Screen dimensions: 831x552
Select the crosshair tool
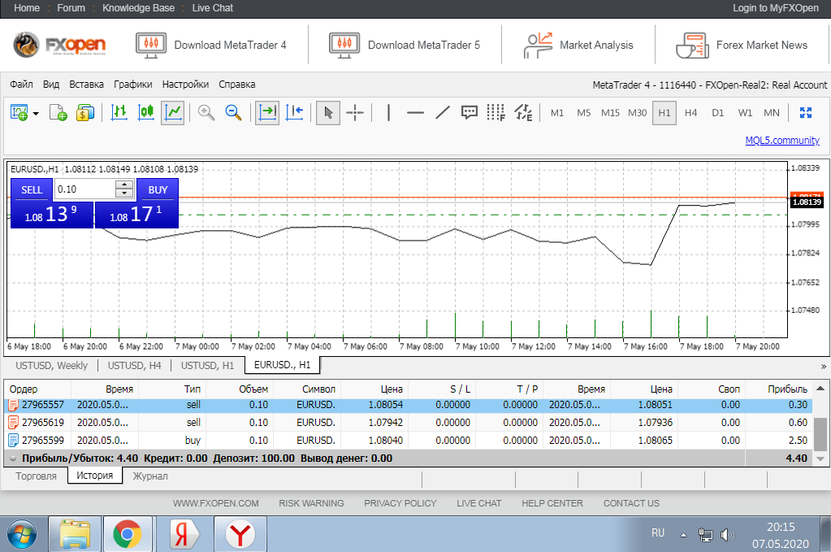[x=355, y=112]
